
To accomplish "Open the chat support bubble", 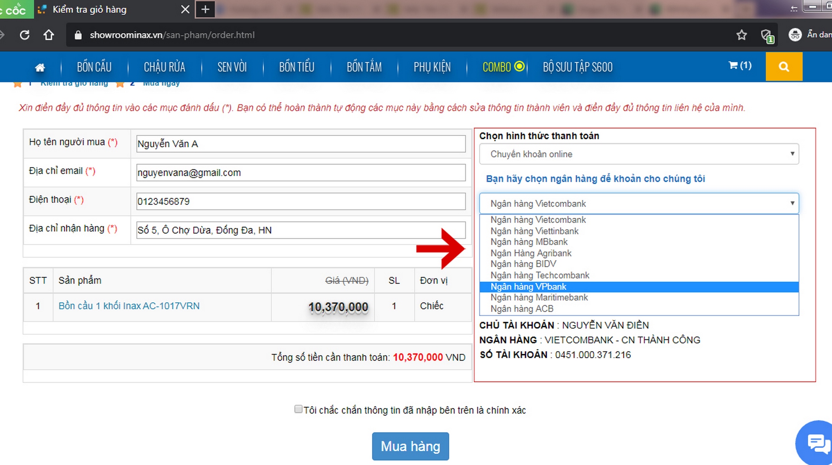I will pos(816,443).
